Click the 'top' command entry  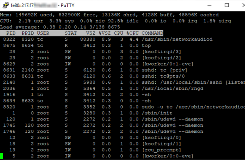[146, 46]
